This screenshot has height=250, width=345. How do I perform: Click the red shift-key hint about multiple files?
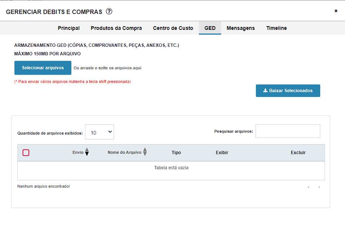tap(72, 81)
